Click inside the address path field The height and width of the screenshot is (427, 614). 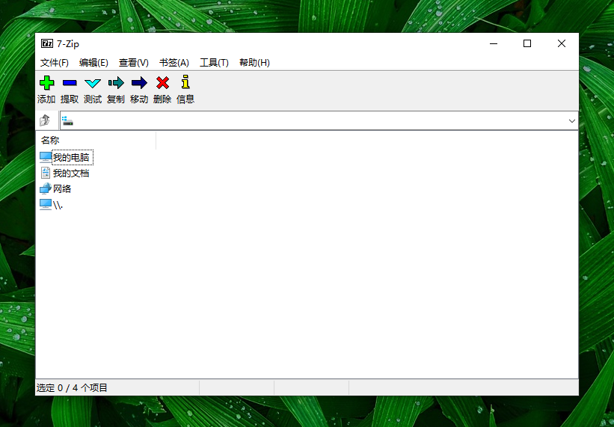[319, 120]
